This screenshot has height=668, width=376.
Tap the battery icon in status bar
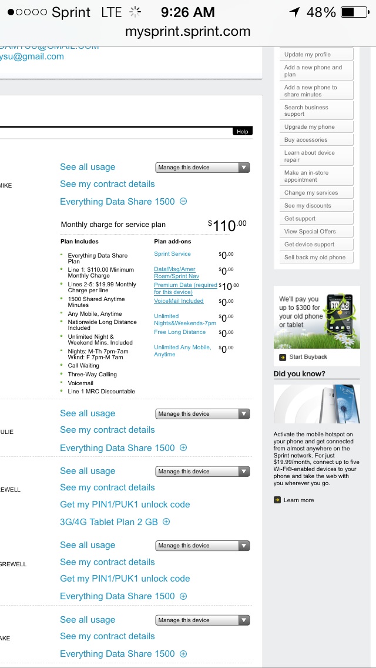[355, 12]
